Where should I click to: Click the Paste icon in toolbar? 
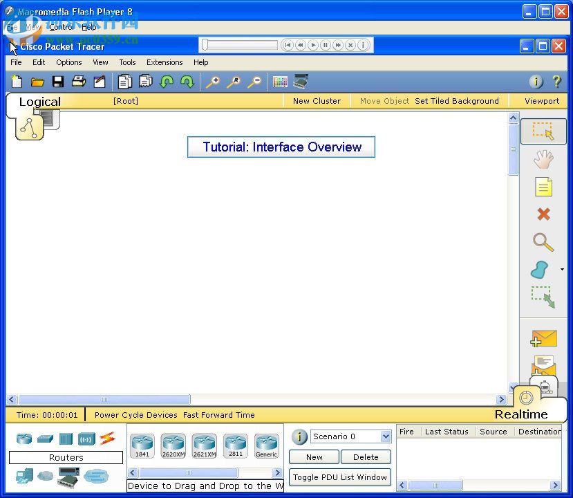coord(145,81)
